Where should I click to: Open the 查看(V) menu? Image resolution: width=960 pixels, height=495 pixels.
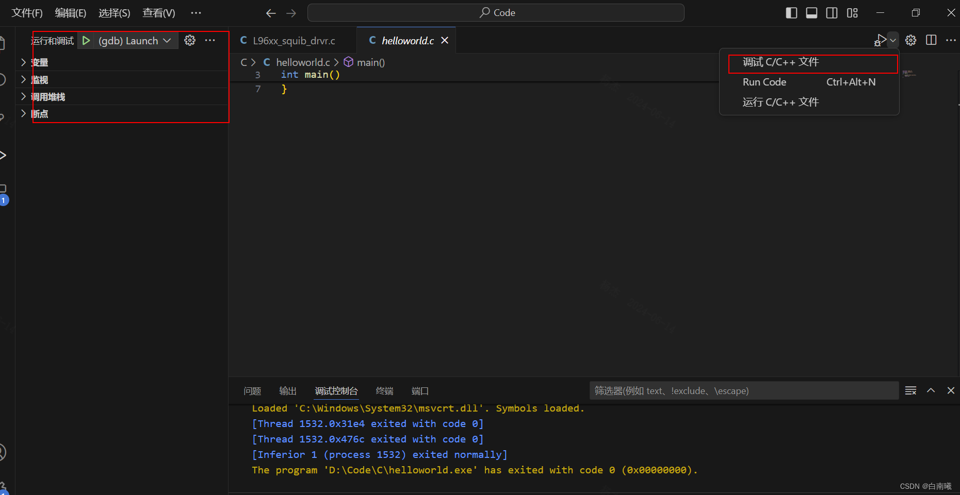pos(158,12)
